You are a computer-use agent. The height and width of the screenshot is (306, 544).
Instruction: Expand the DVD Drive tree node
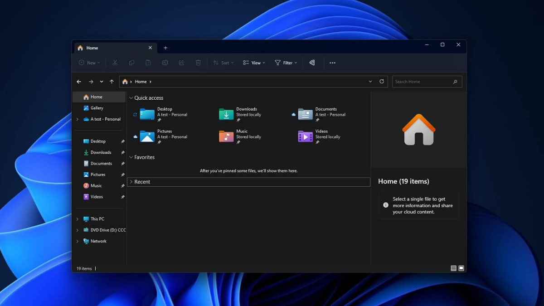78,230
